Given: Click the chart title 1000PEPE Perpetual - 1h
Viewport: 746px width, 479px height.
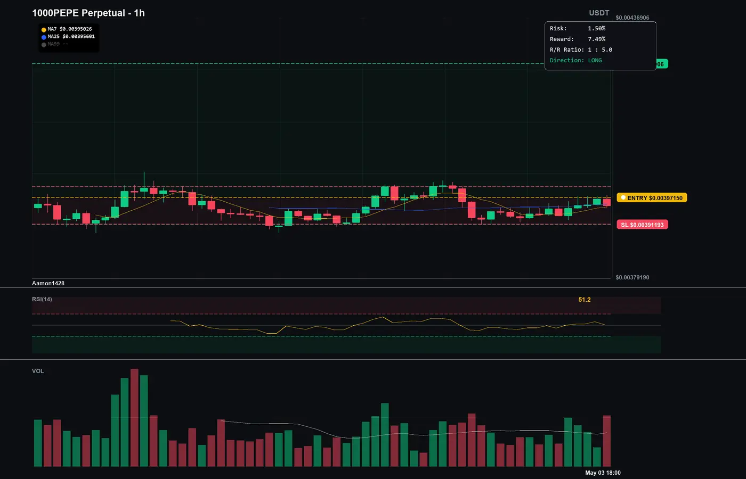Looking at the screenshot, I should [88, 13].
